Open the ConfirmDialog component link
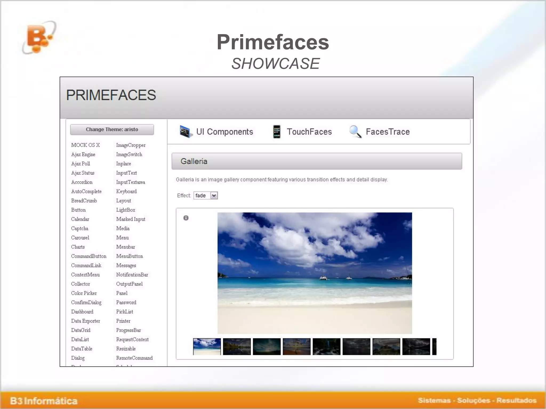Viewport: 546px width, 409px height. coord(86,302)
